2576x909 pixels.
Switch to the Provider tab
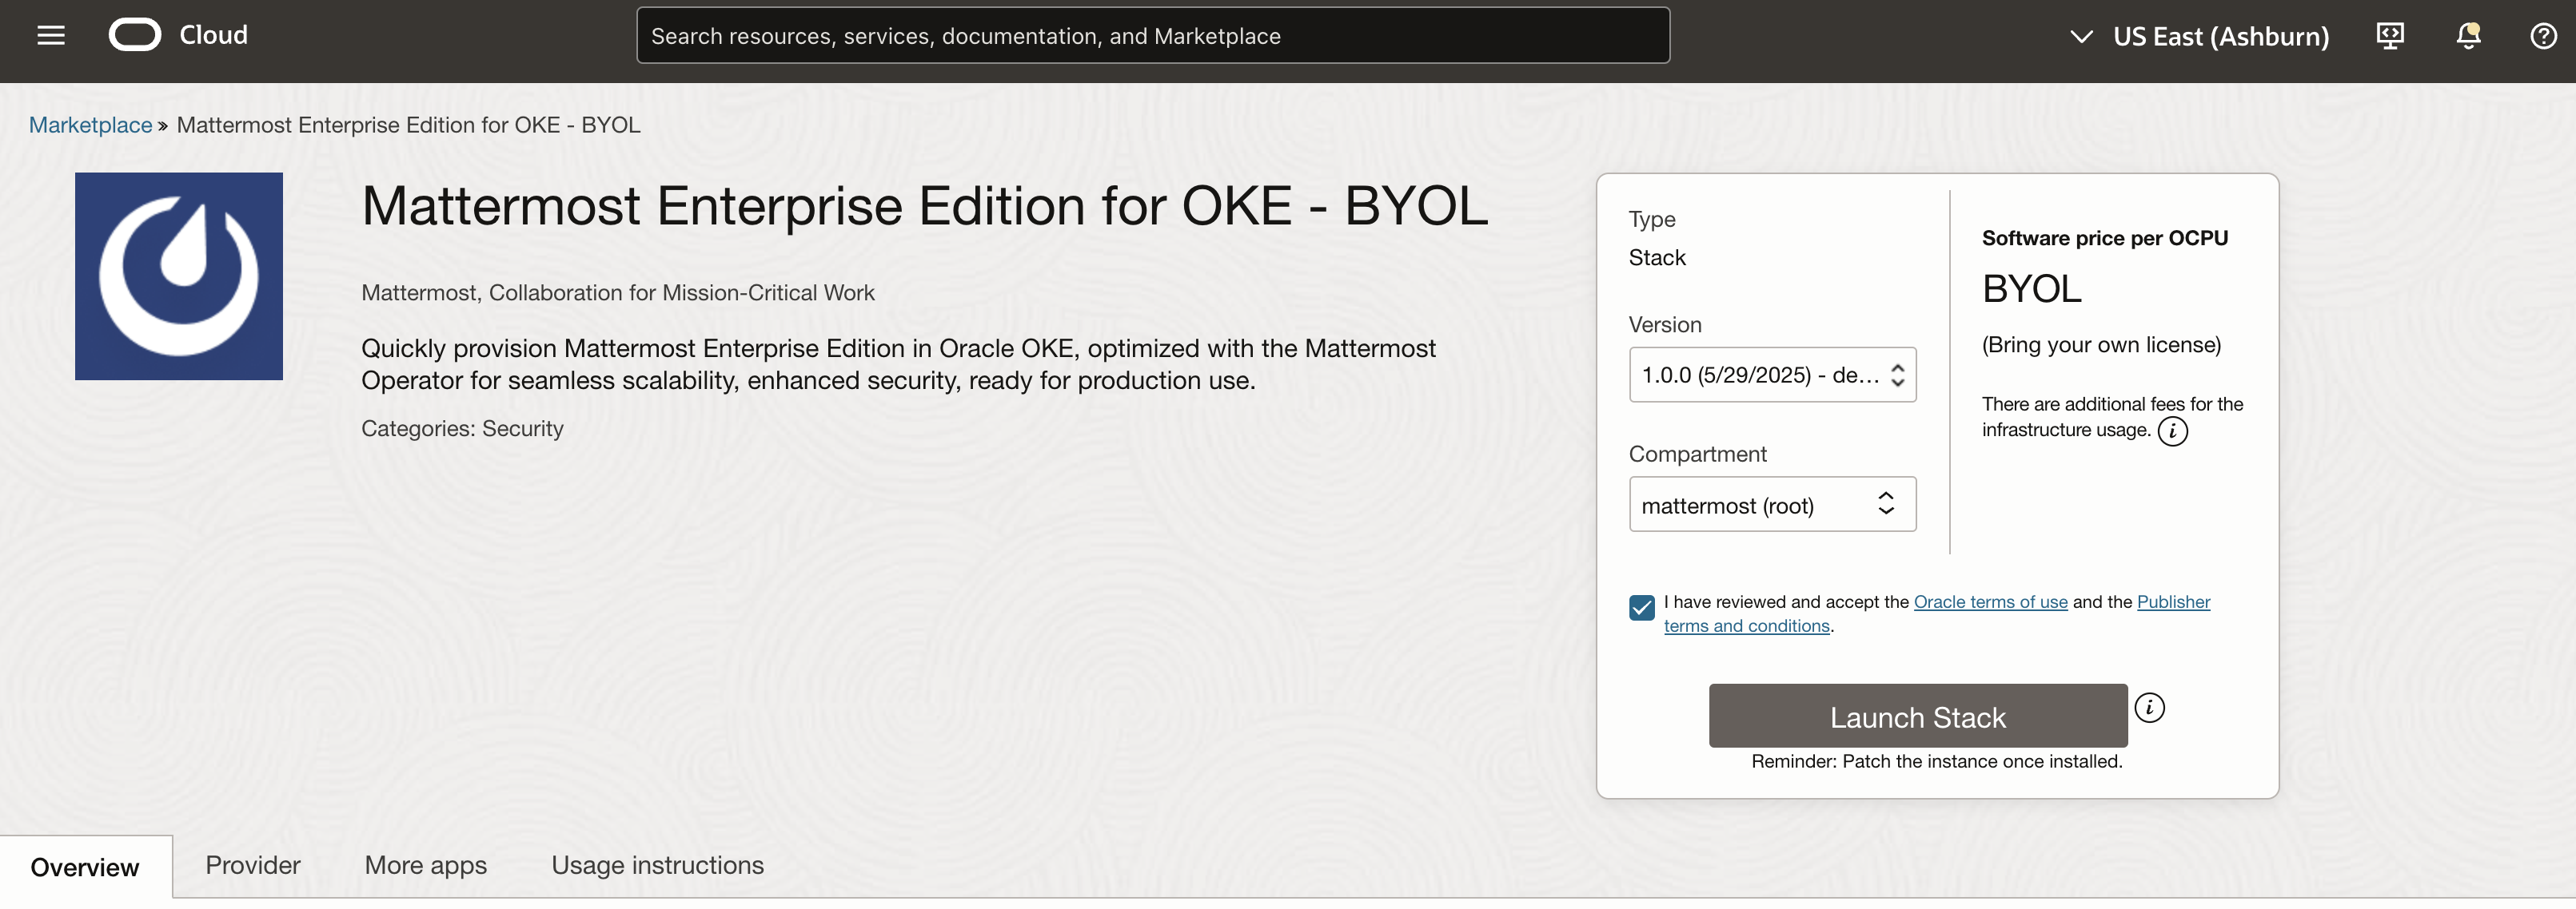(252, 865)
